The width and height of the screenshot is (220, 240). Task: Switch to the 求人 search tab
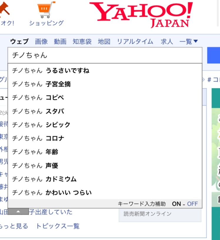(167, 41)
